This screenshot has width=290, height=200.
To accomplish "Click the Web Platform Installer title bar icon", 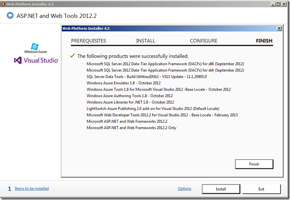I will 3,4.
